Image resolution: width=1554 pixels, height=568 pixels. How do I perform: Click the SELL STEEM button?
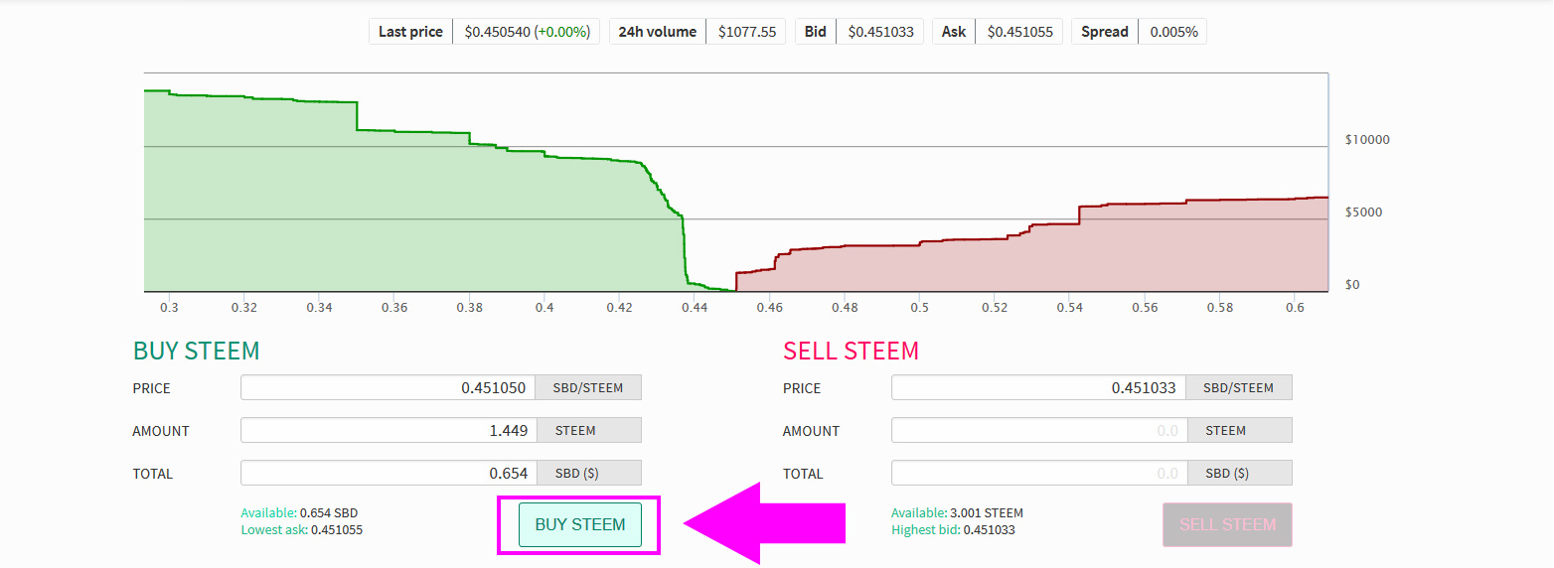1227,524
